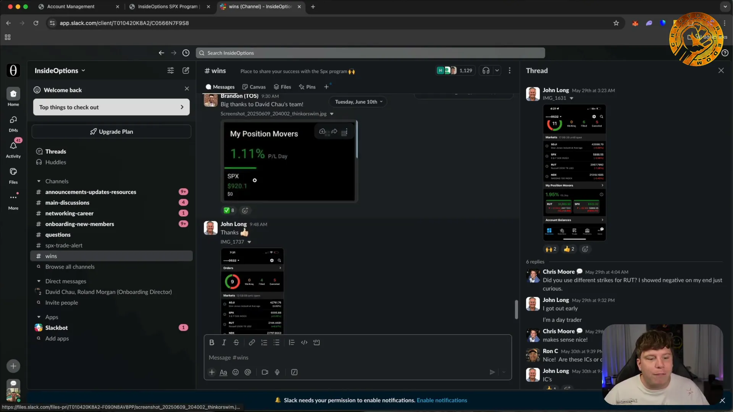Record an audio clip with microphone icon
Viewport: 733px width, 412px height.
tap(277, 372)
